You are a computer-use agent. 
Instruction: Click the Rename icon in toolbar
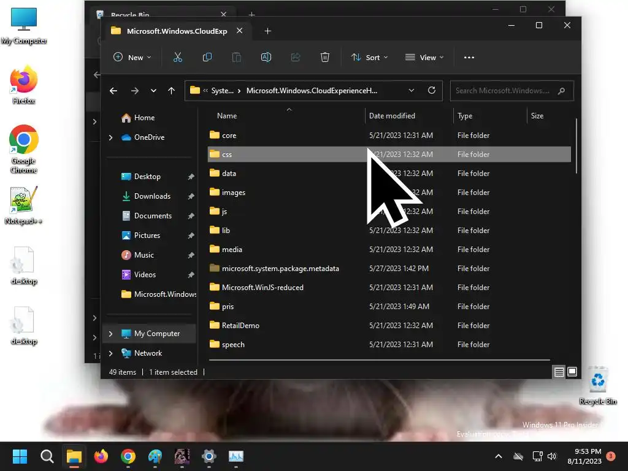266,57
